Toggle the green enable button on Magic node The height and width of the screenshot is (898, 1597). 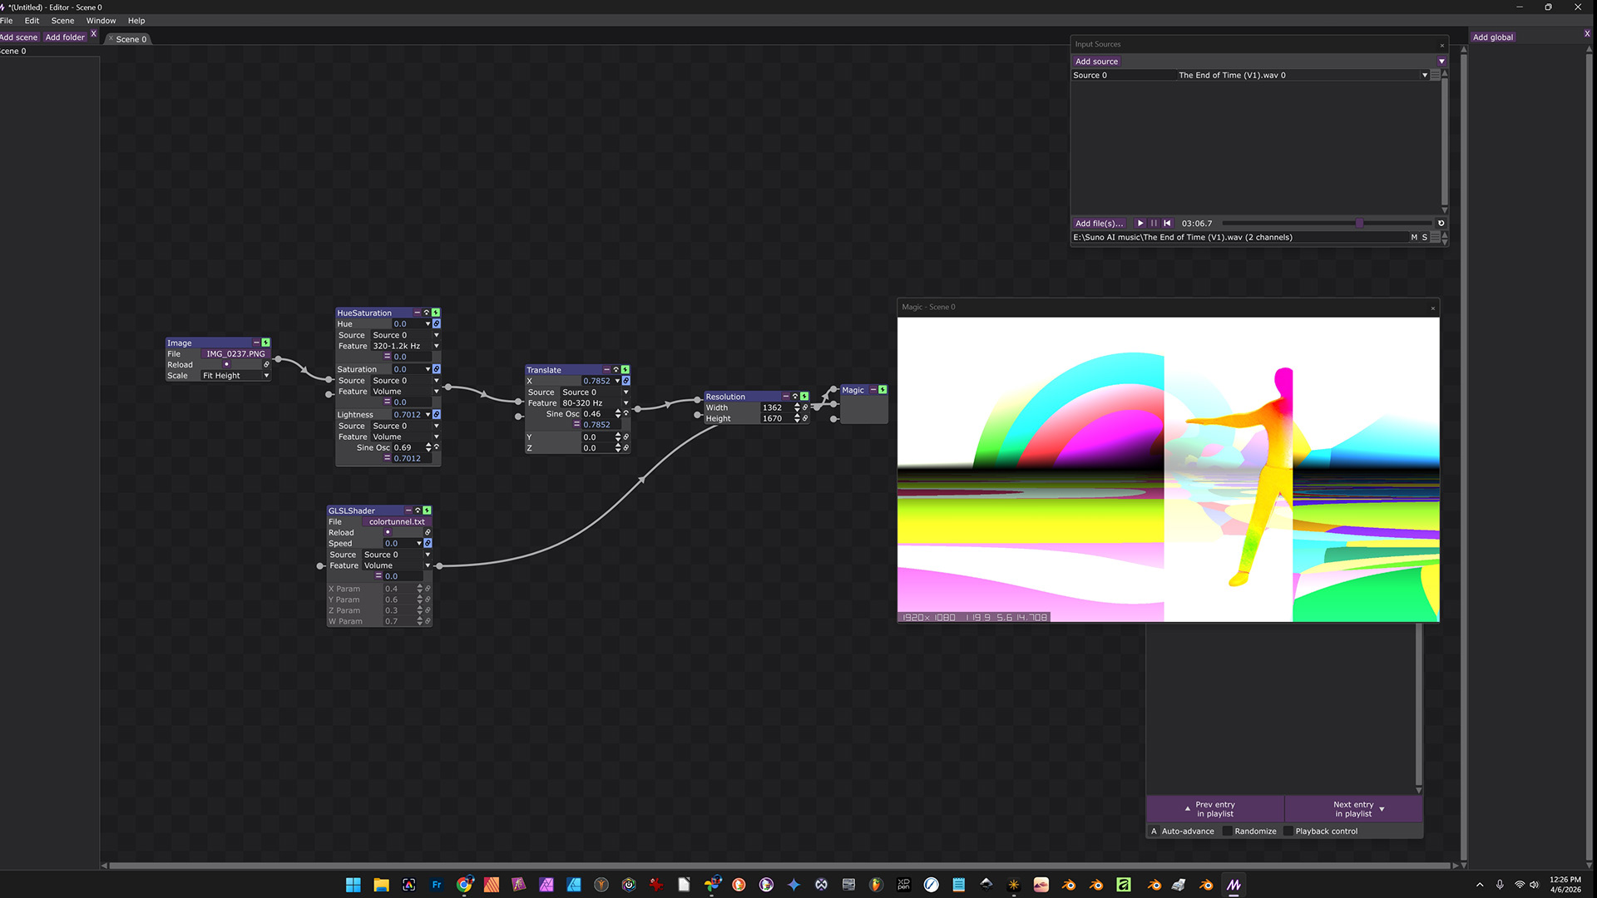[883, 390]
